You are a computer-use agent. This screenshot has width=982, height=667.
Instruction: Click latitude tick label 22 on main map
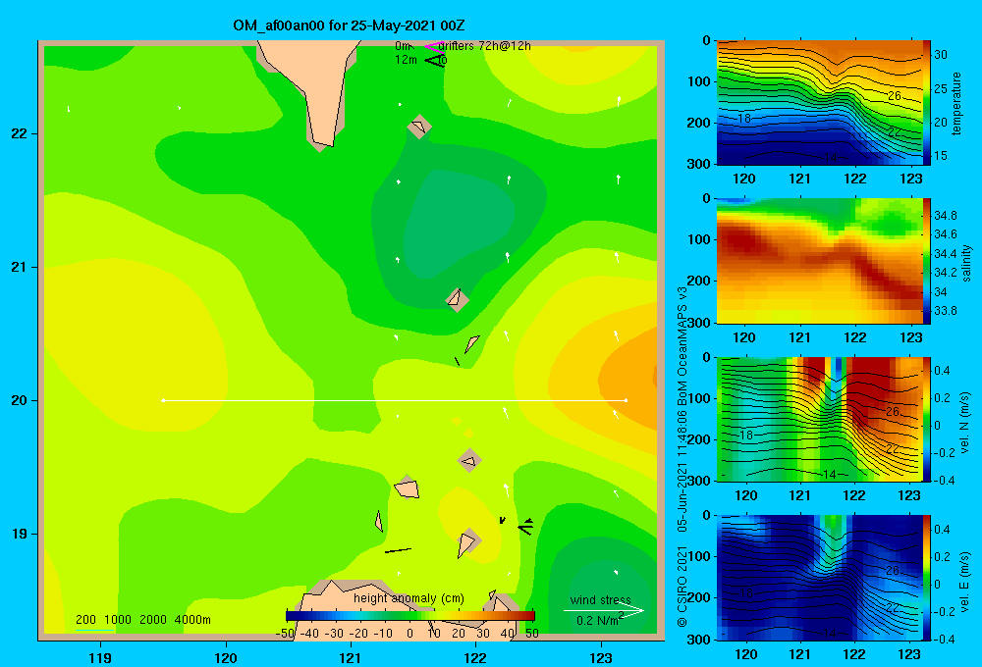tap(19, 134)
